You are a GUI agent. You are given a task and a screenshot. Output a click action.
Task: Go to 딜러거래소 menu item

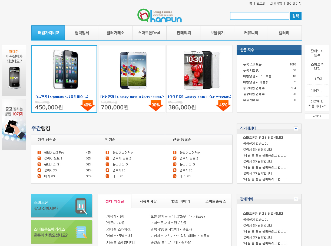click(x=115, y=33)
